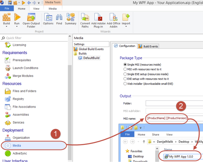Click the MSI name input field
The image size is (203, 162).
point(174,119)
